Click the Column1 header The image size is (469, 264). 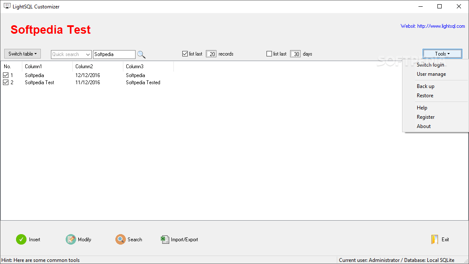click(x=47, y=67)
